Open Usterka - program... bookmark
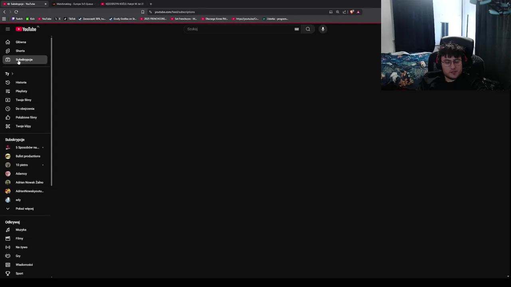 point(275,19)
